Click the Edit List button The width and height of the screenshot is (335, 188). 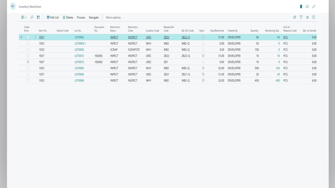(x=53, y=17)
